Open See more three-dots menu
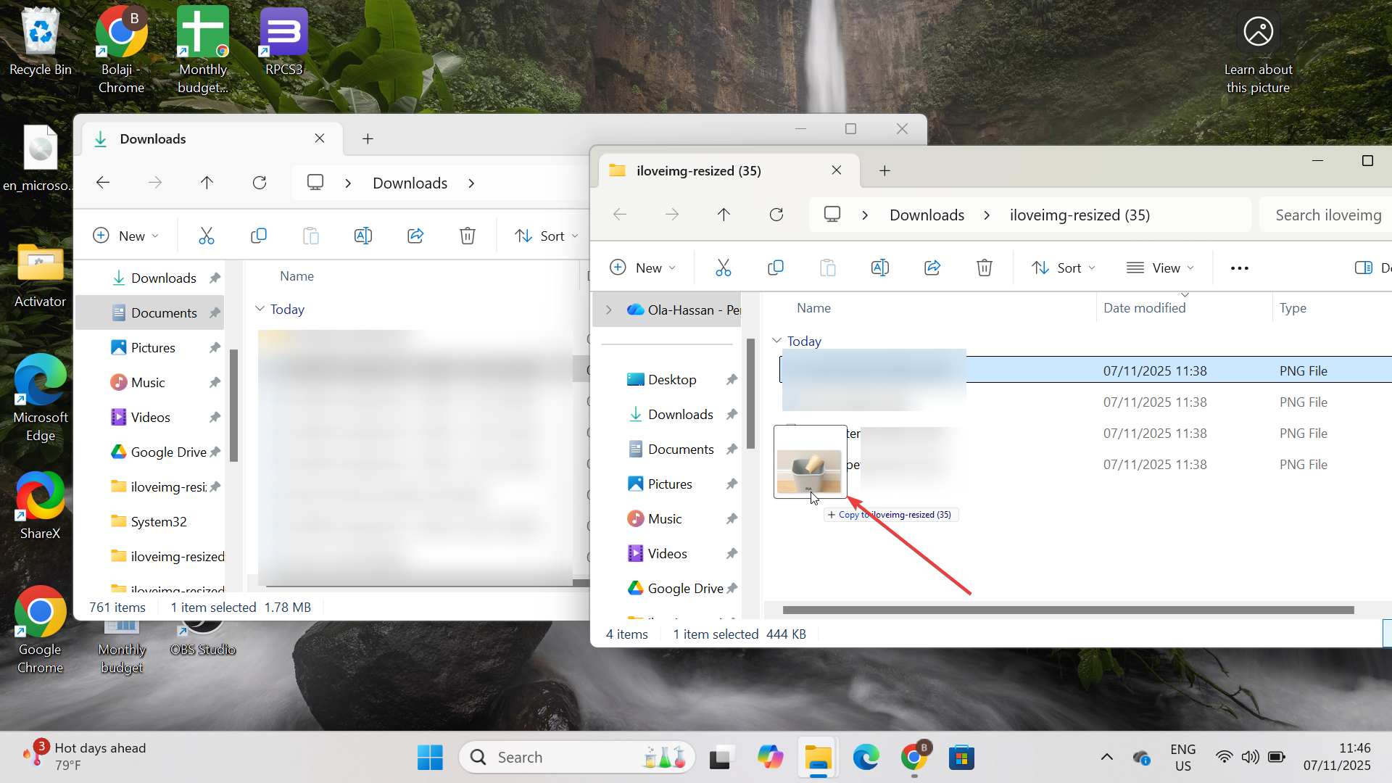The width and height of the screenshot is (1392, 783). 1239,268
